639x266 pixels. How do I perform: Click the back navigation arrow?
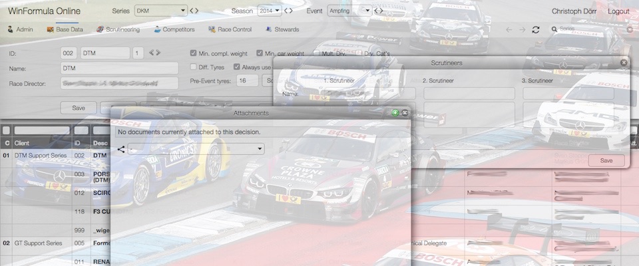509,29
